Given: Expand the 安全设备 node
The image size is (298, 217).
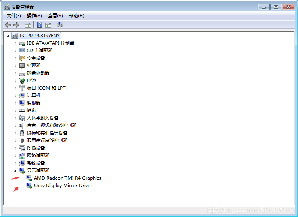Looking at the screenshot, I should (15, 58).
